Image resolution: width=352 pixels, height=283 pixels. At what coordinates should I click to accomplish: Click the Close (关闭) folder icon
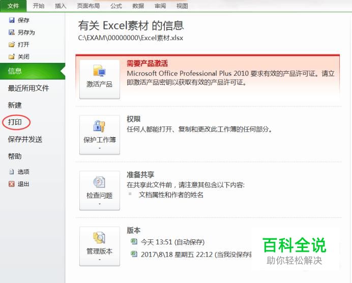click(12, 56)
